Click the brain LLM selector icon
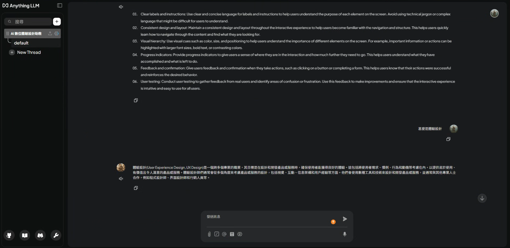This screenshot has width=510, height=248. tap(240, 234)
